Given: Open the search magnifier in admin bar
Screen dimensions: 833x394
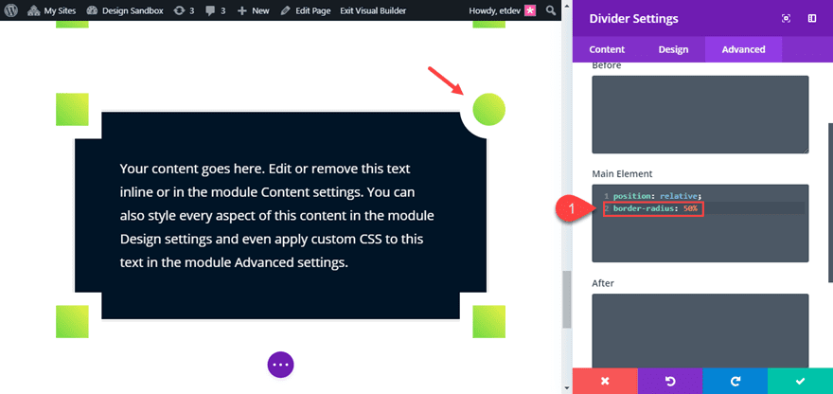Looking at the screenshot, I should pyautogui.click(x=552, y=10).
